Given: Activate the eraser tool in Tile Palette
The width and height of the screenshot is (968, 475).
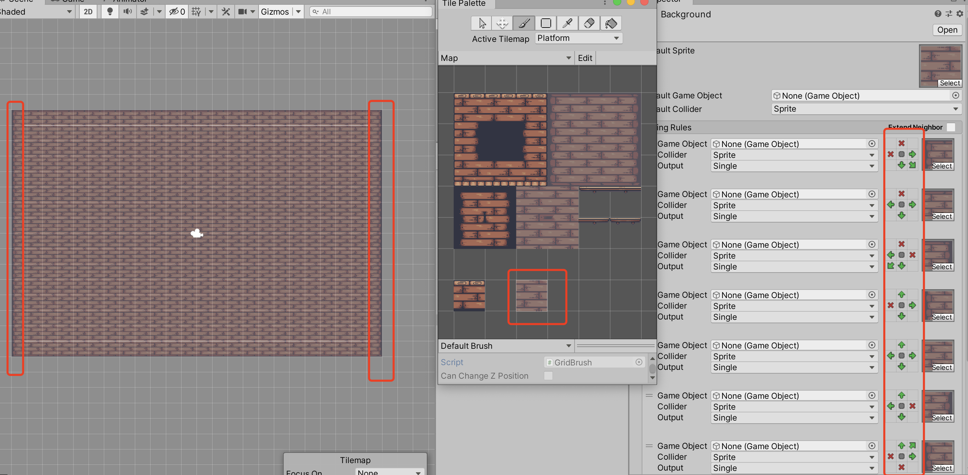Looking at the screenshot, I should tap(589, 23).
